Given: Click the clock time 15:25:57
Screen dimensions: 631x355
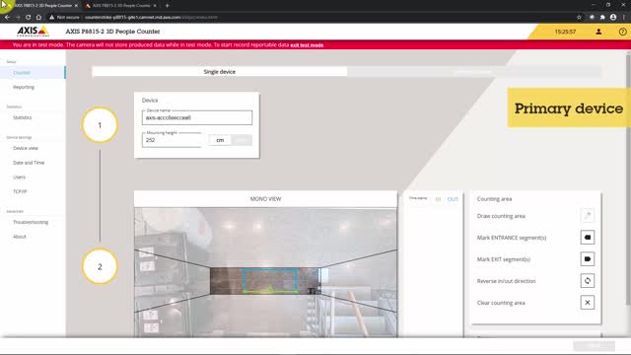Looking at the screenshot, I should tap(565, 32).
